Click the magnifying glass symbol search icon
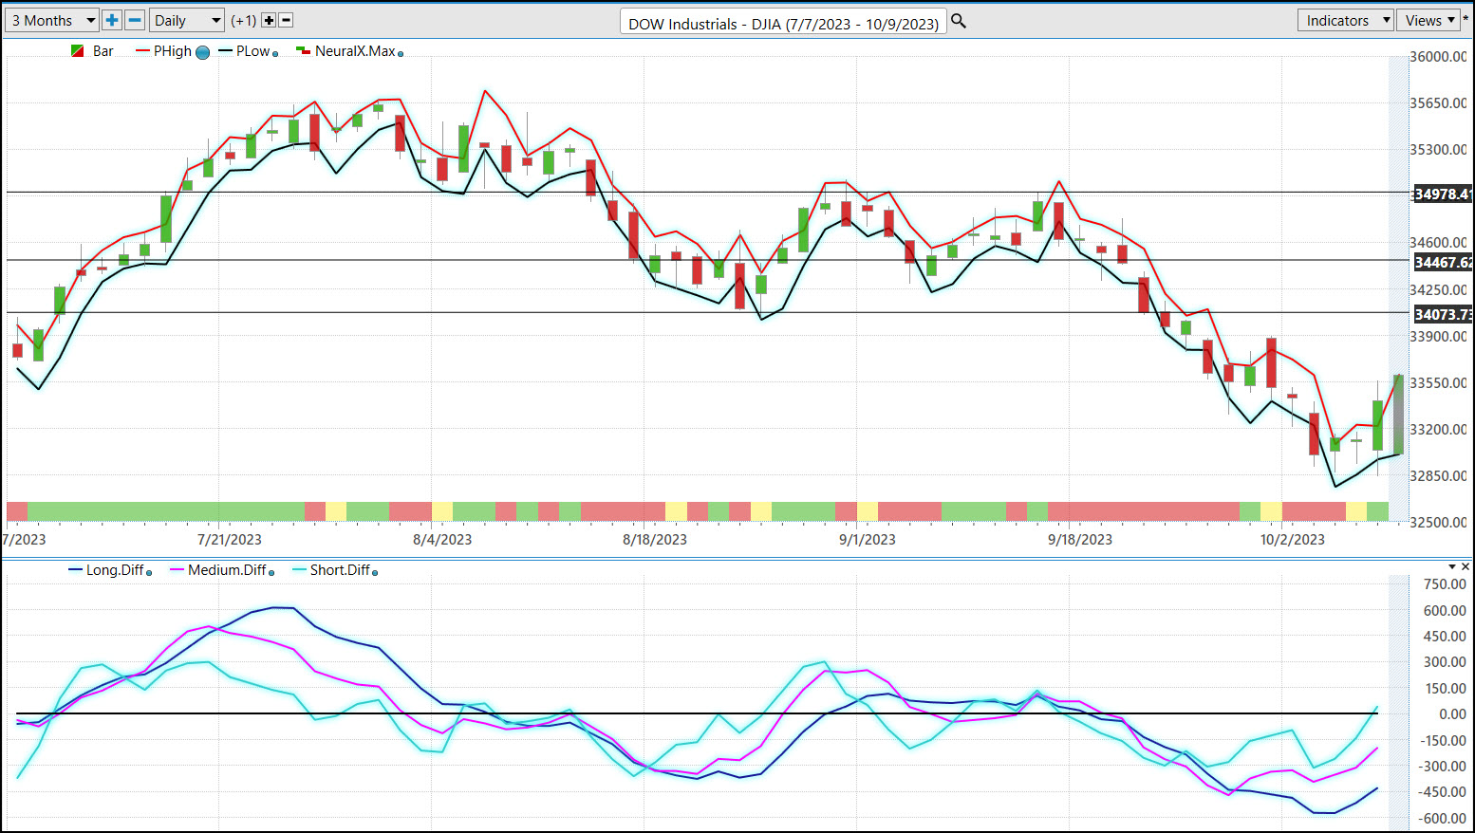This screenshot has width=1475, height=833. [959, 21]
